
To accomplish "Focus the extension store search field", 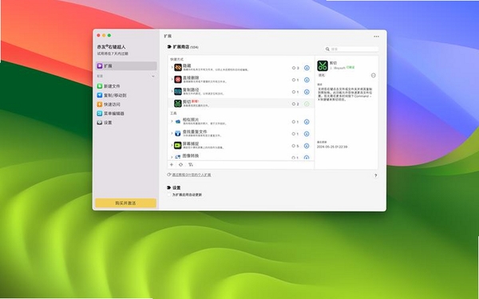I will (x=351, y=49).
